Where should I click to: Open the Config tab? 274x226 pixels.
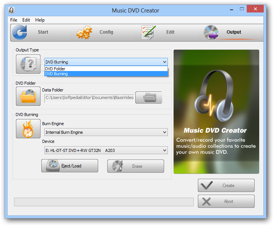point(106,32)
